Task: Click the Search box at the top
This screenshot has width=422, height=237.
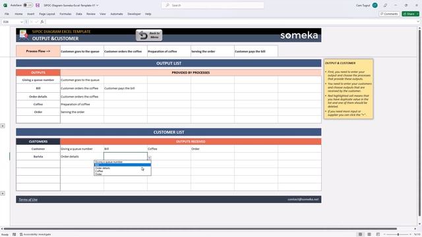Action: tap(212, 5)
